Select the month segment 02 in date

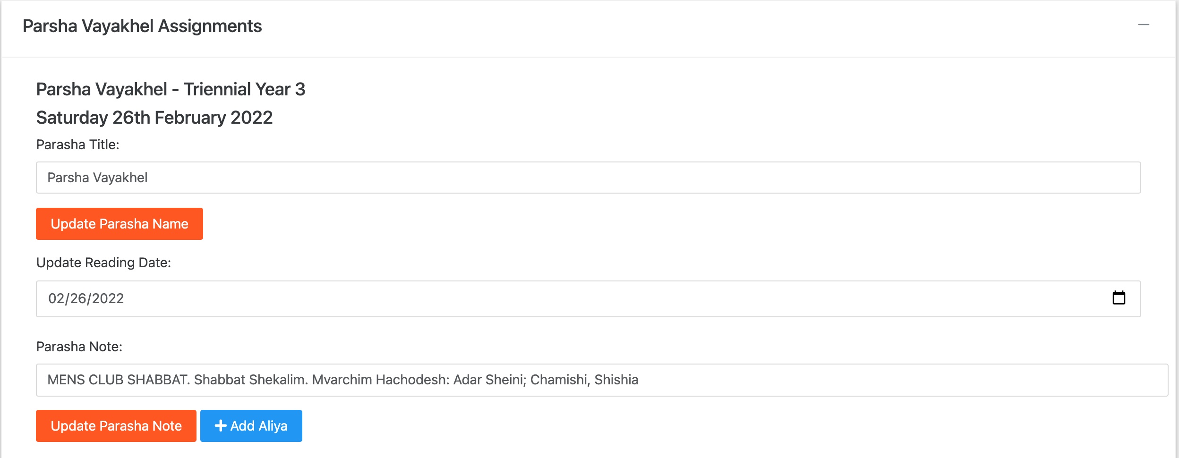pyautogui.click(x=56, y=298)
